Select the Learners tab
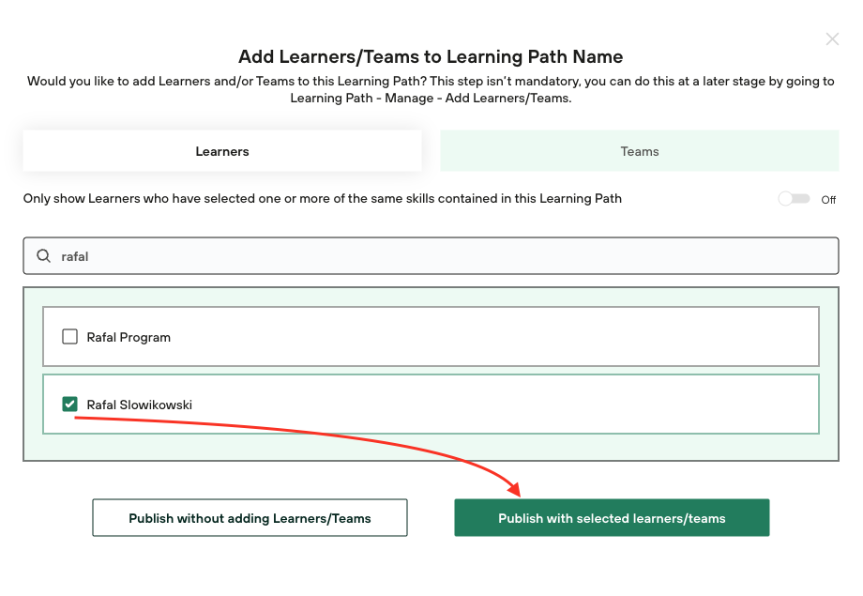This screenshot has width=863, height=596. [222, 151]
